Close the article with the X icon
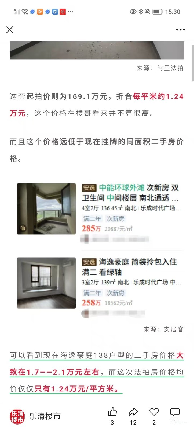This screenshot has height=431, width=194. pyautogui.click(x=10, y=30)
